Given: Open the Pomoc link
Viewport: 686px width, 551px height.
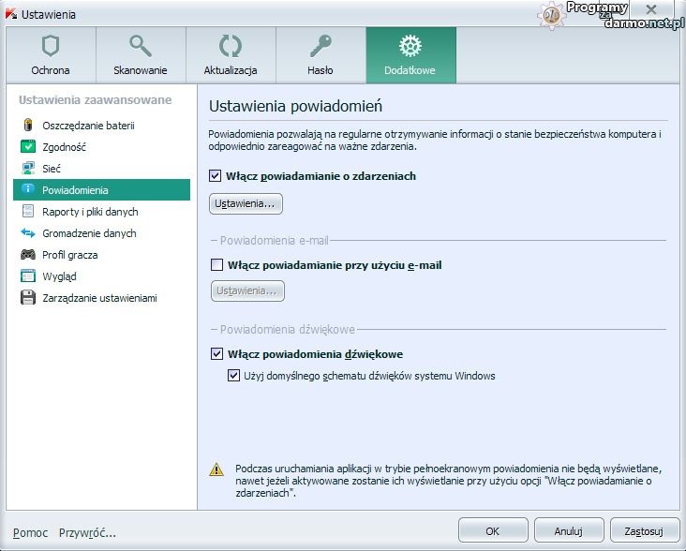Looking at the screenshot, I should coord(30,532).
